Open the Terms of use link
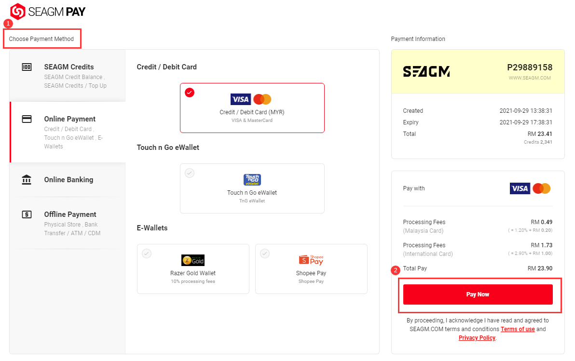The height and width of the screenshot is (361, 575). tap(518, 329)
